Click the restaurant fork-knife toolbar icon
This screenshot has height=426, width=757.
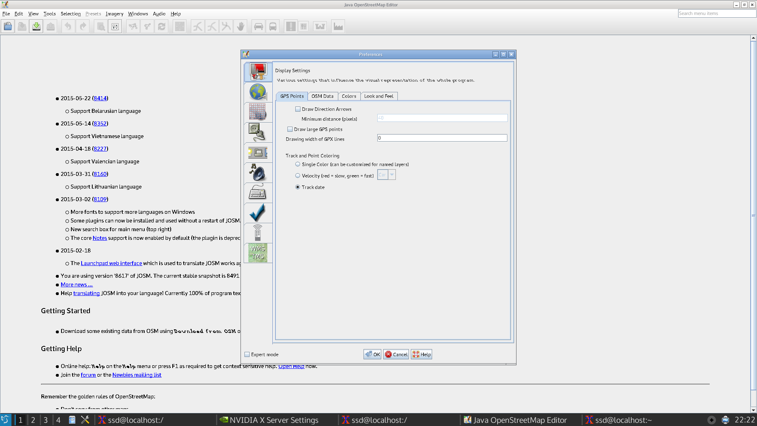(x=304, y=26)
